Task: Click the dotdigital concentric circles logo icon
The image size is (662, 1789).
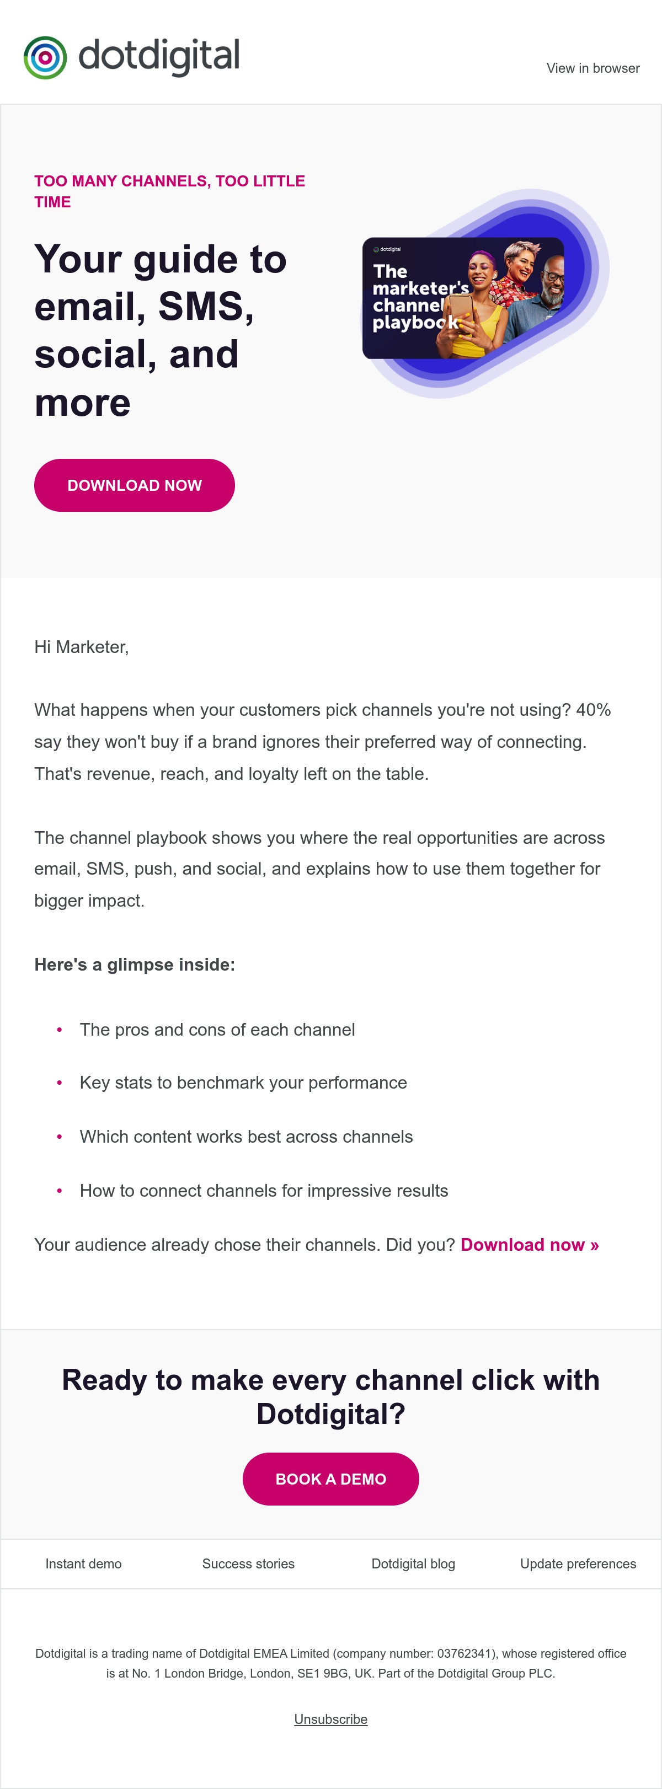Action: pyautogui.click(x=45, y=58)
